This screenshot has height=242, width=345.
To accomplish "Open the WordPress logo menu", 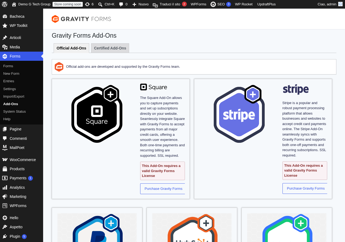I will coord(5,4).
